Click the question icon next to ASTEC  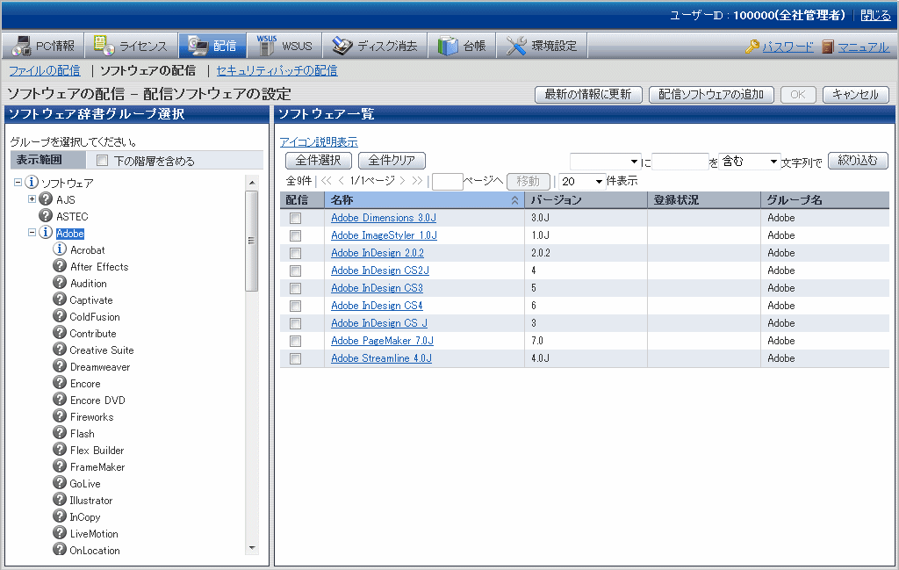coord(46,215)
